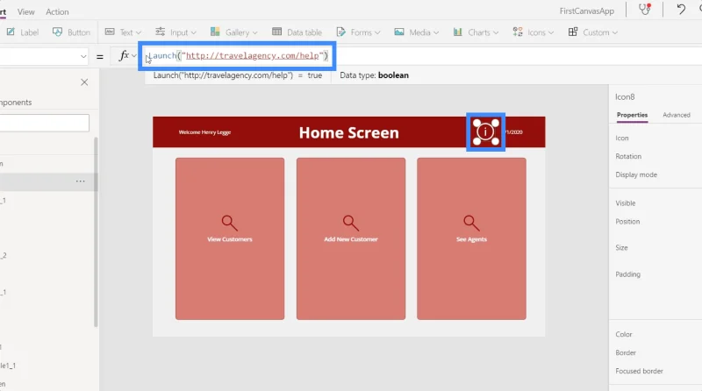Open the View menu
Screen dimensions: 702x391
[26, 11]
